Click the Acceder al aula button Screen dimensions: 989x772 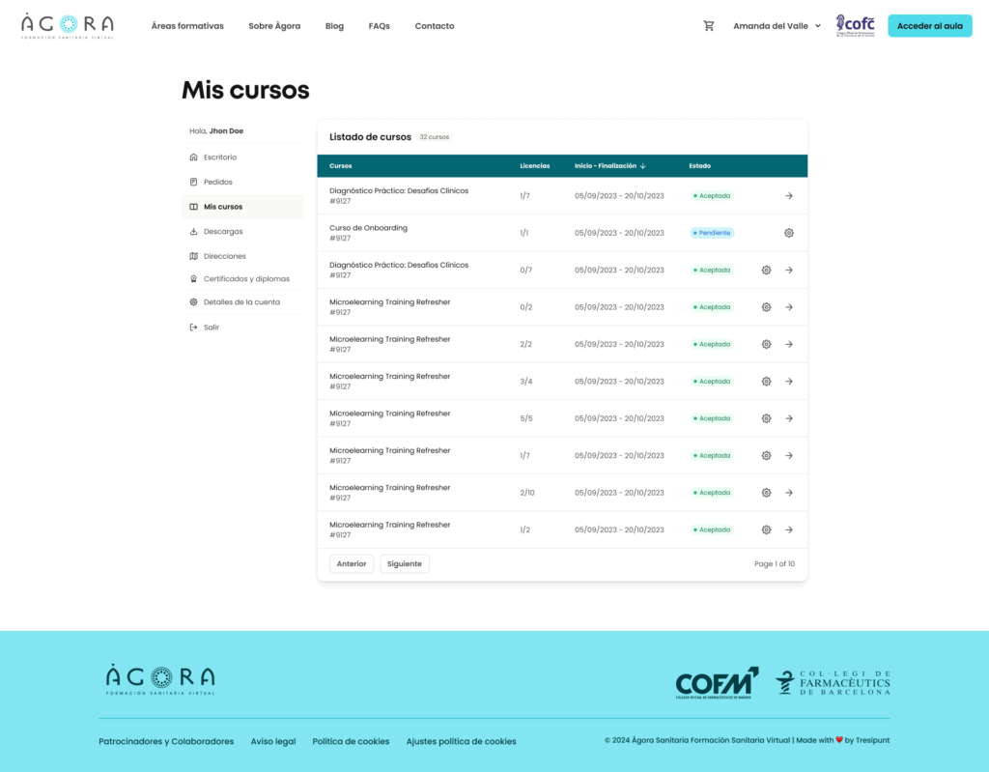[x=929, y=26]
